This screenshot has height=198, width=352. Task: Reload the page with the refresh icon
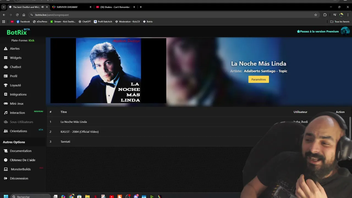pyautogui.click(x=17, y=15)
